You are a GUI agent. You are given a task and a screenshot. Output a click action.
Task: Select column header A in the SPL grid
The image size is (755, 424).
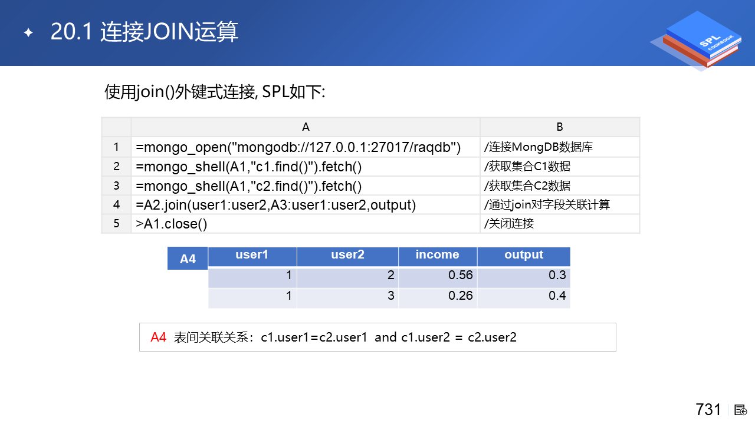coord(306,127)
